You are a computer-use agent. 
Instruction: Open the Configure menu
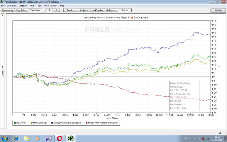pyautogui.click(x=12, y=6)
